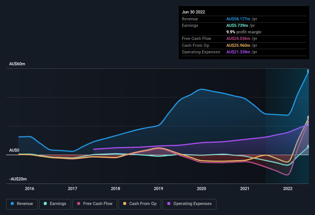The image size is (315, 215).
Task: Toggle the Free Cash Flow legend series
Action: pos(95,204)
